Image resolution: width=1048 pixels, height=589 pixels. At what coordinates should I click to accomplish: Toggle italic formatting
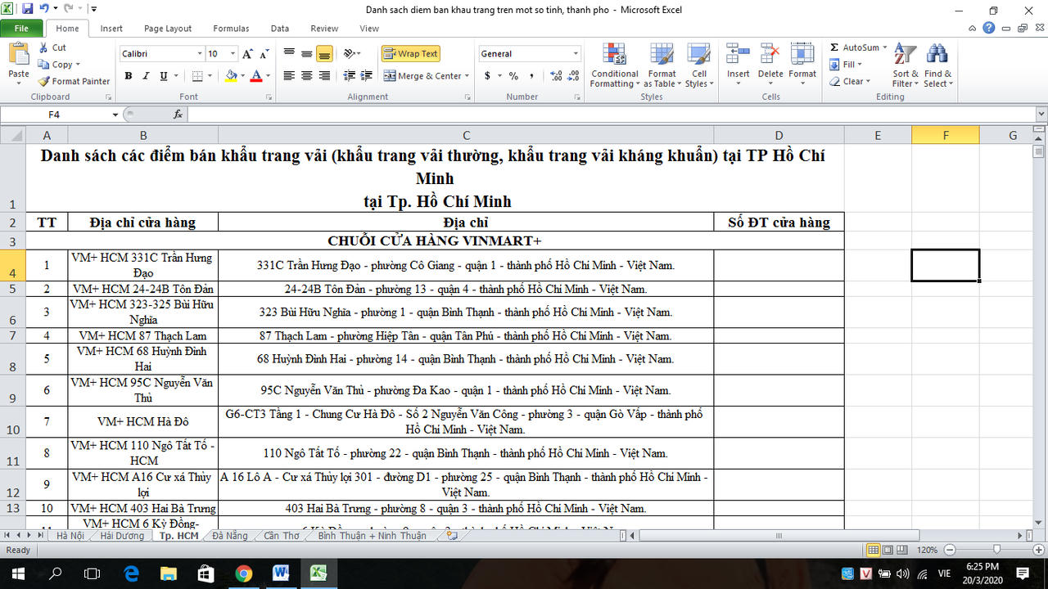[x=146, y=76]
